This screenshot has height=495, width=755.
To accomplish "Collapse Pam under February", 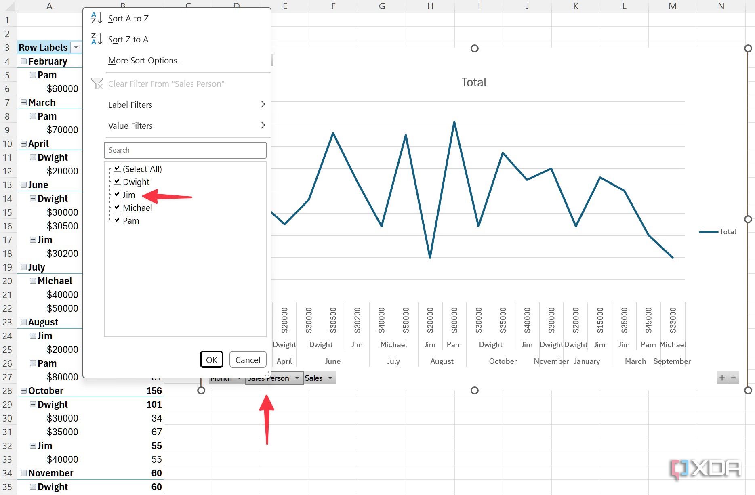I will (33, 75).
